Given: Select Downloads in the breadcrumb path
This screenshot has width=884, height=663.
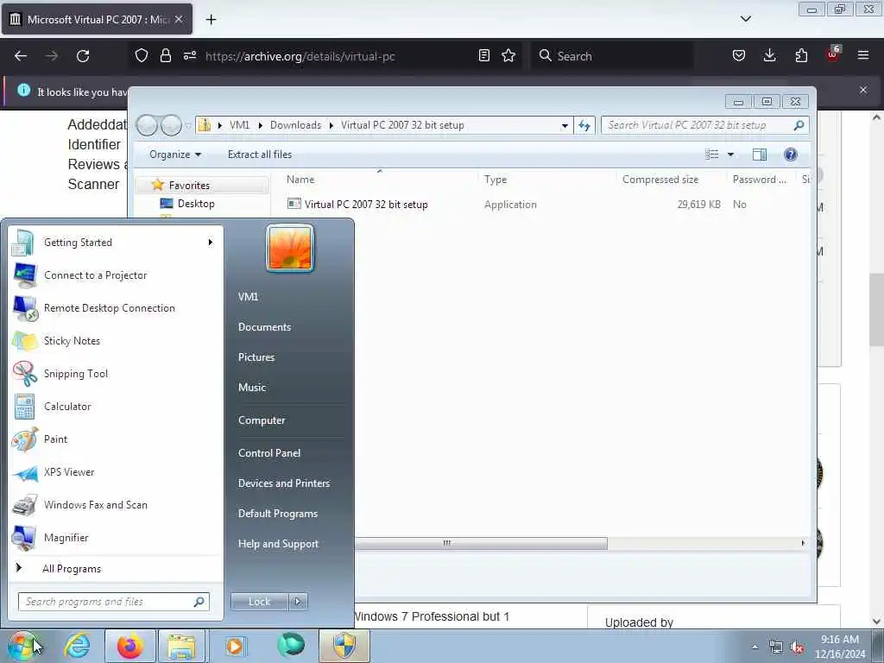Looking at the screenshot, I should (x=295, y=125).
